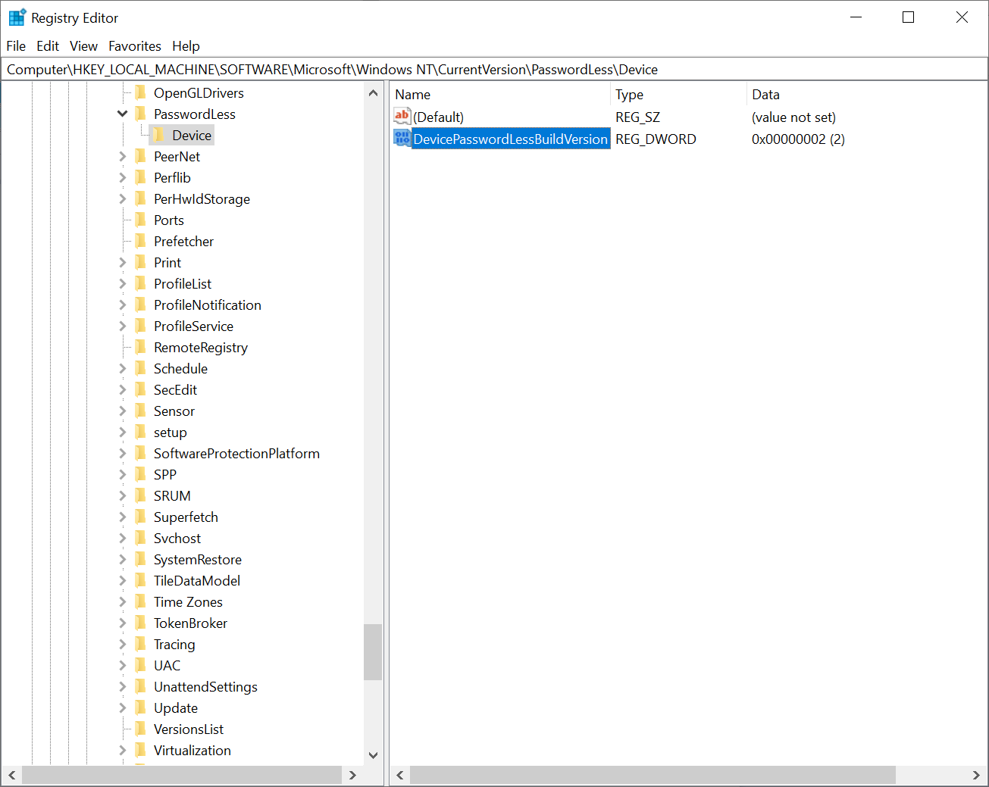Click the tree pane scroll up arrow
Screen dimensions: 989x787
[373, 93]
